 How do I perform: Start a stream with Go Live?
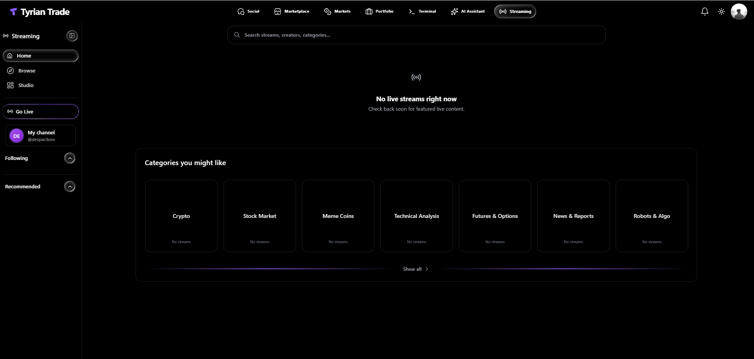point(41,112)
